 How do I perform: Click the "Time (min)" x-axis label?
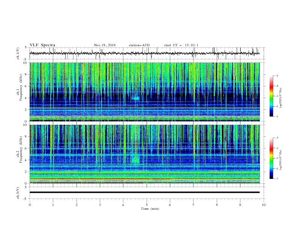tap(150, 209)
